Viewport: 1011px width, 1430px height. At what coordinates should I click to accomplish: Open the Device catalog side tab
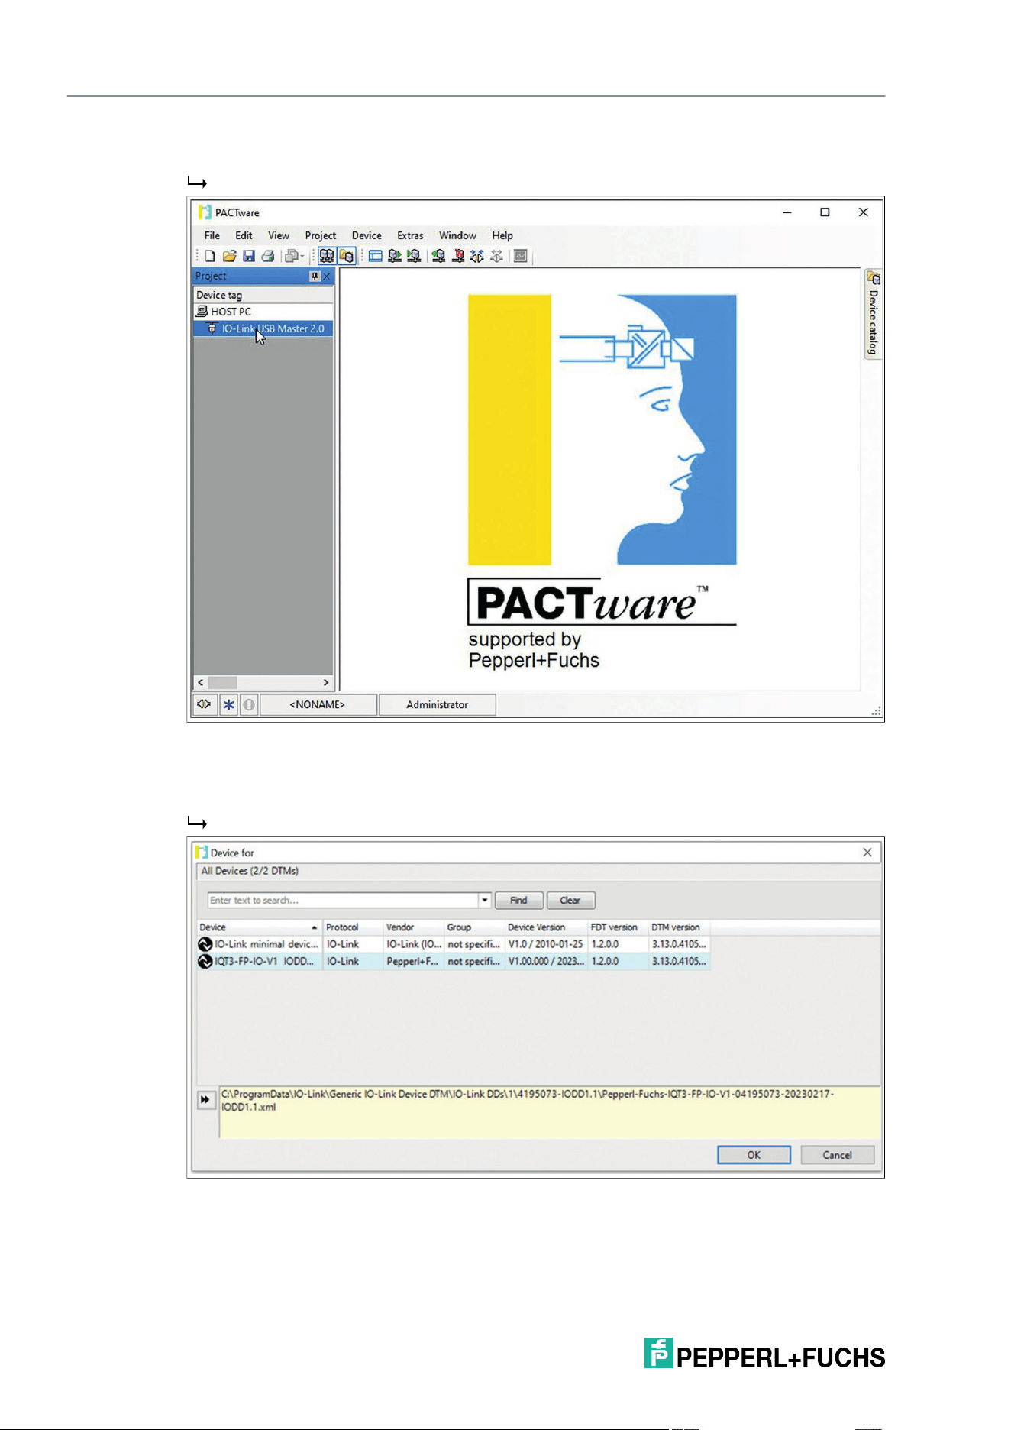coord(873,314)
